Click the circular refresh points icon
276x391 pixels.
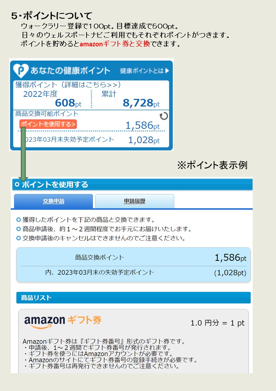tap(163, 116)
